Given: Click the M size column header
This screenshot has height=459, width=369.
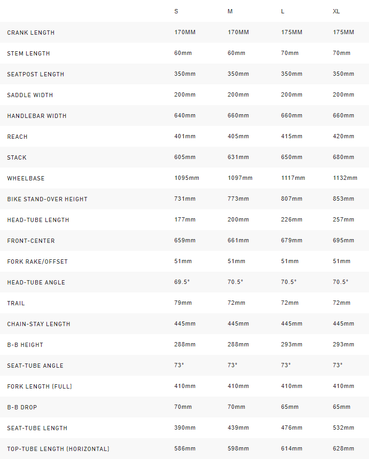Looking at the screenshot, I should pyautogui.click(x=230, y=11).
